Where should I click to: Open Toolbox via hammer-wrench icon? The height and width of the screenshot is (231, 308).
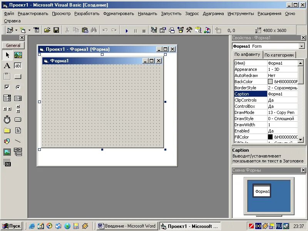click(189, 30)
